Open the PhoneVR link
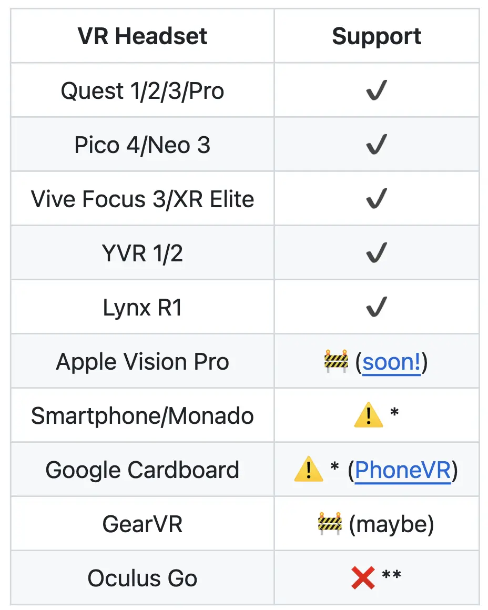Screen dimensions: 488x610 pos(403,470)
